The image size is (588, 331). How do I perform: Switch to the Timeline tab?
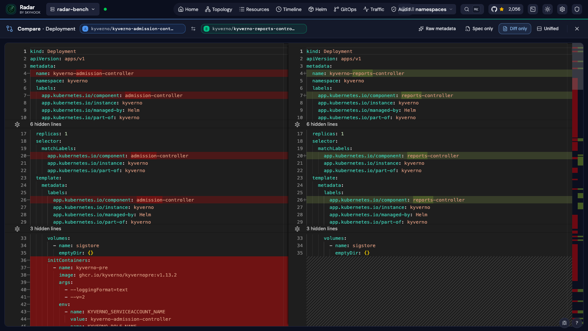tap(289, 9)
